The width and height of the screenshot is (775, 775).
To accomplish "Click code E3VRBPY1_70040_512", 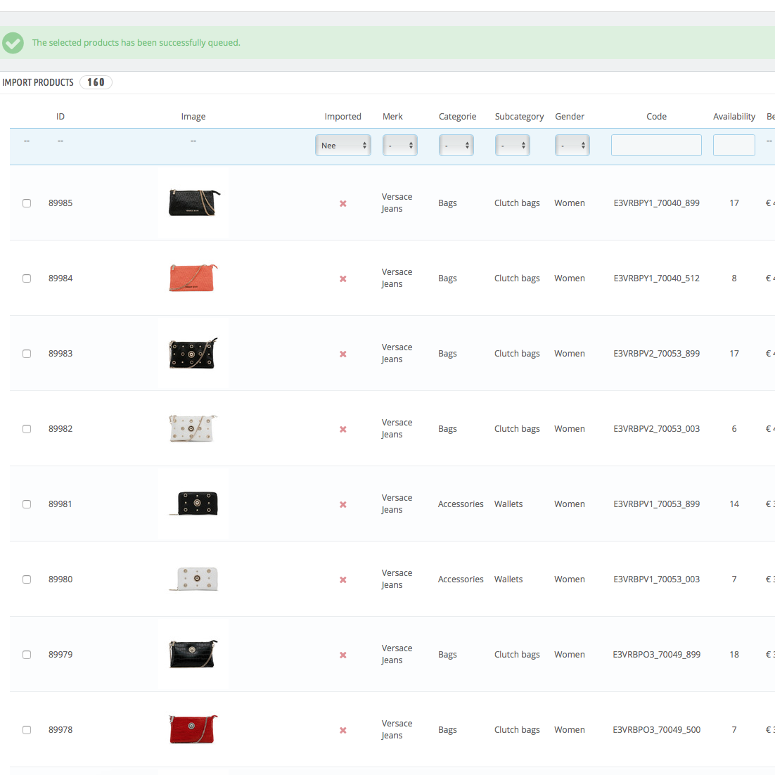I will 656,278.
